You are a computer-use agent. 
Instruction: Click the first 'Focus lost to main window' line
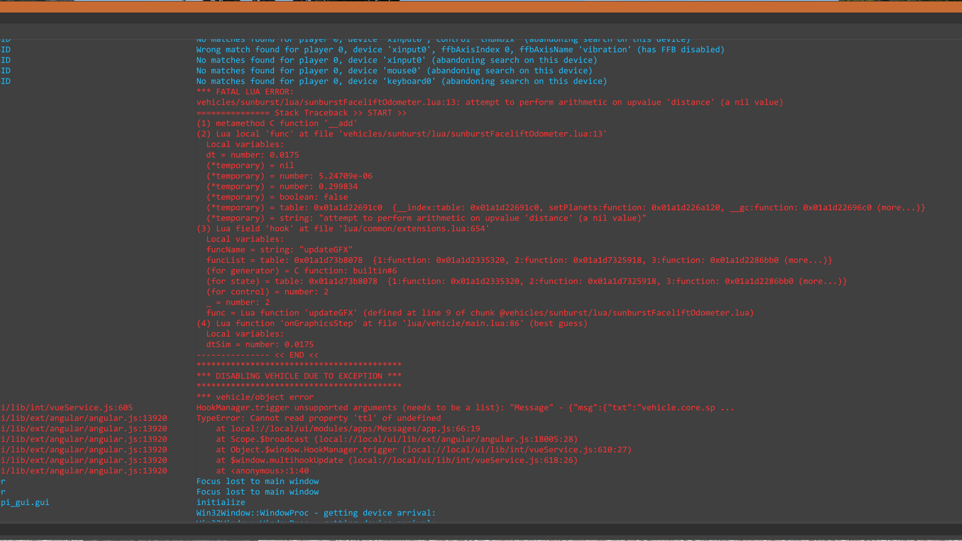(257, 481)
